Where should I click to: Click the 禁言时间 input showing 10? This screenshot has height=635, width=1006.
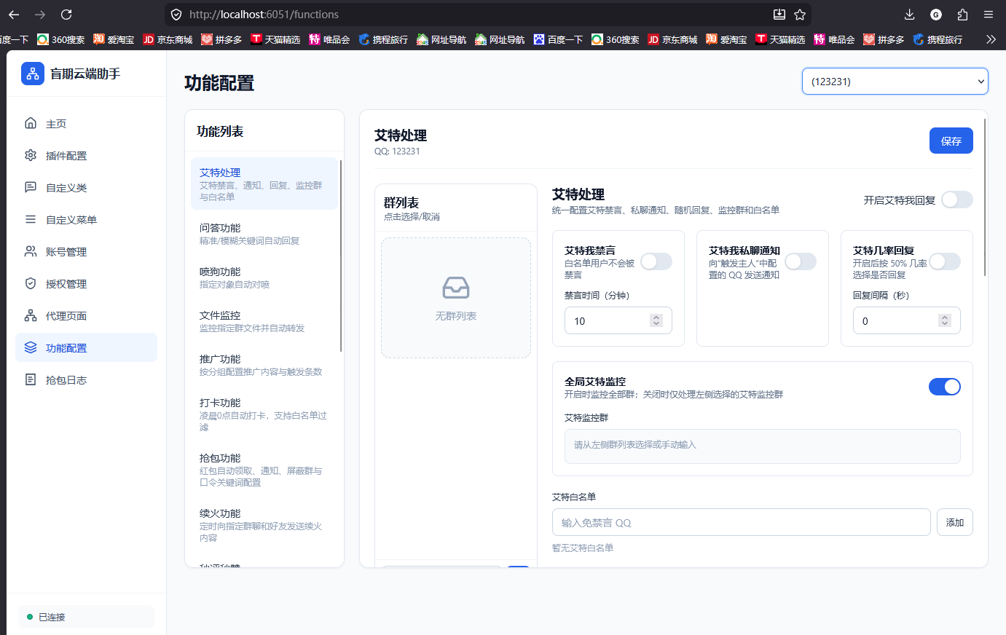pyautogui.click(x=618, y=320)
